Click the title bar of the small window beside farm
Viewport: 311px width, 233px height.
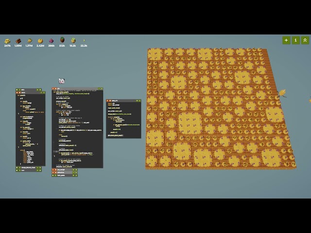123,100
